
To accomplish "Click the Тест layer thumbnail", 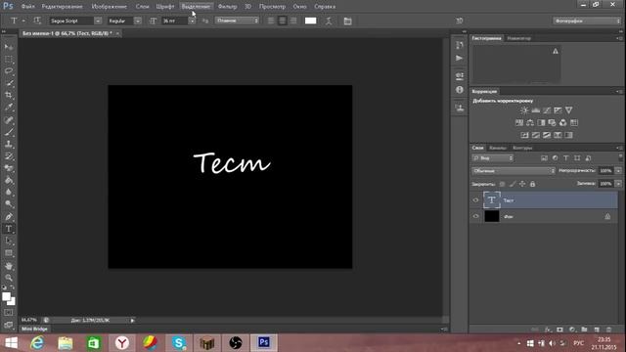I will [491, 199].
